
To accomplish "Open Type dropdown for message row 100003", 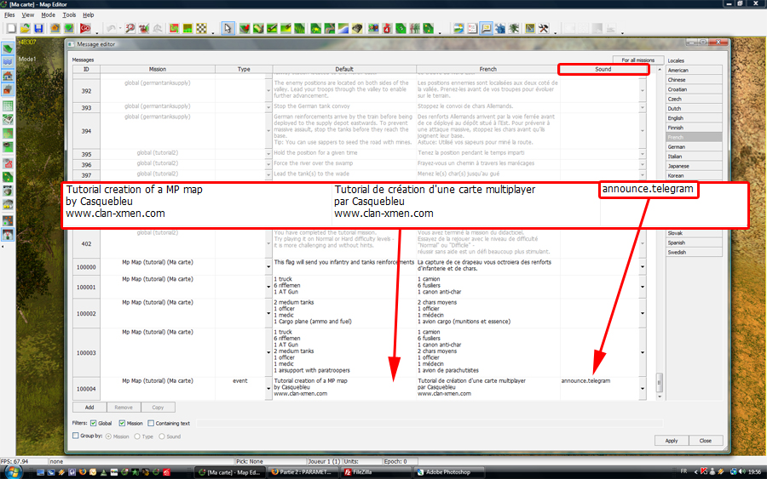I will [268, 352].
